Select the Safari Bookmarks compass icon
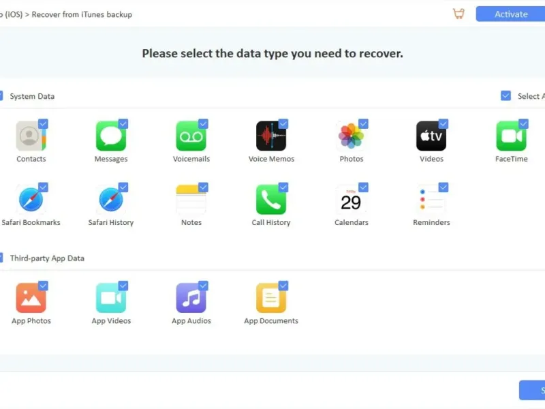 [31, 200]
